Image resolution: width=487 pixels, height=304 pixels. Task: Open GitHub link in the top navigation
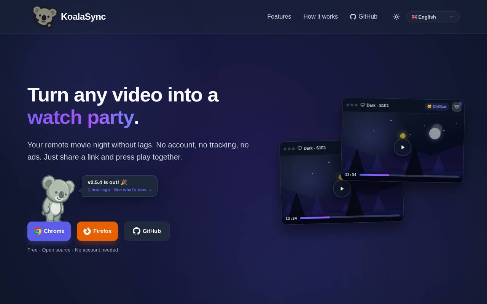[x=364, y=17]
